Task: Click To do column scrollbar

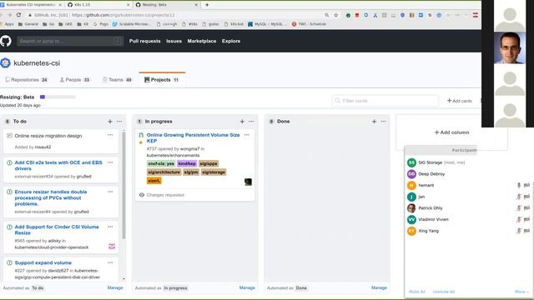Action: 123,186
